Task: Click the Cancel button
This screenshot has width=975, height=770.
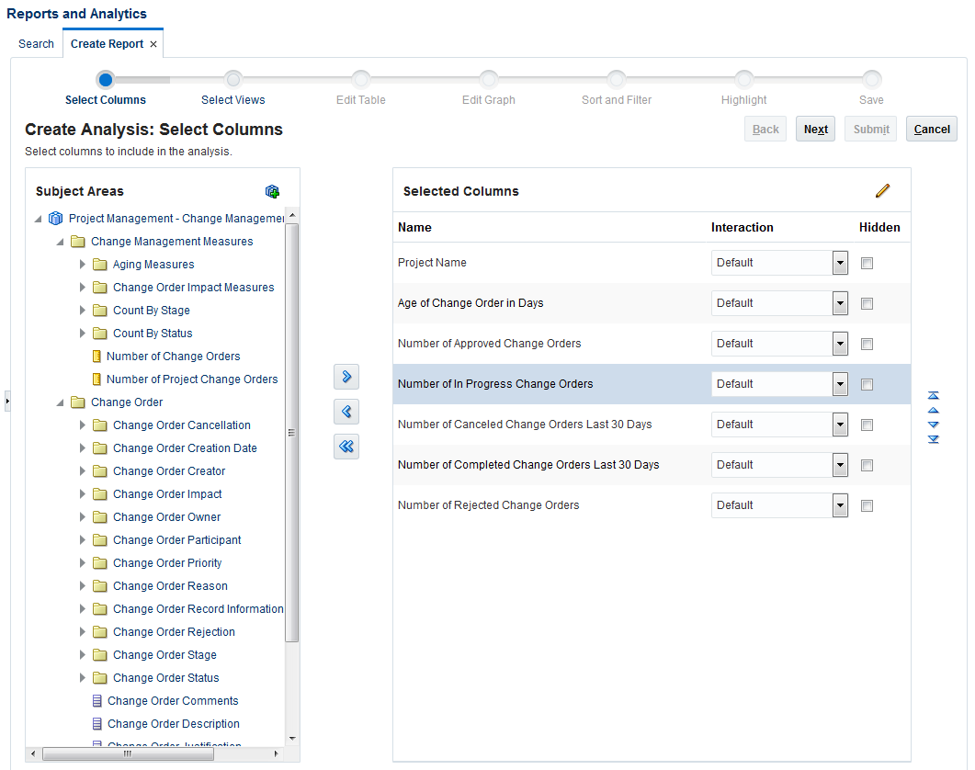Action: point(931,130)
